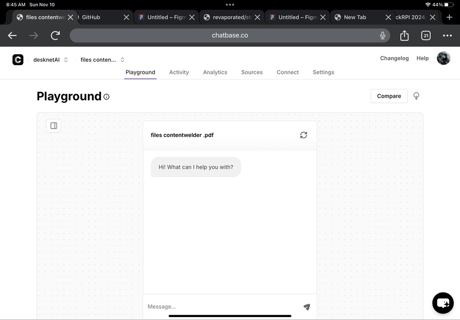Close the revaporated/st browser tab
Screen dimensions: 460x320
pos(257,17)
